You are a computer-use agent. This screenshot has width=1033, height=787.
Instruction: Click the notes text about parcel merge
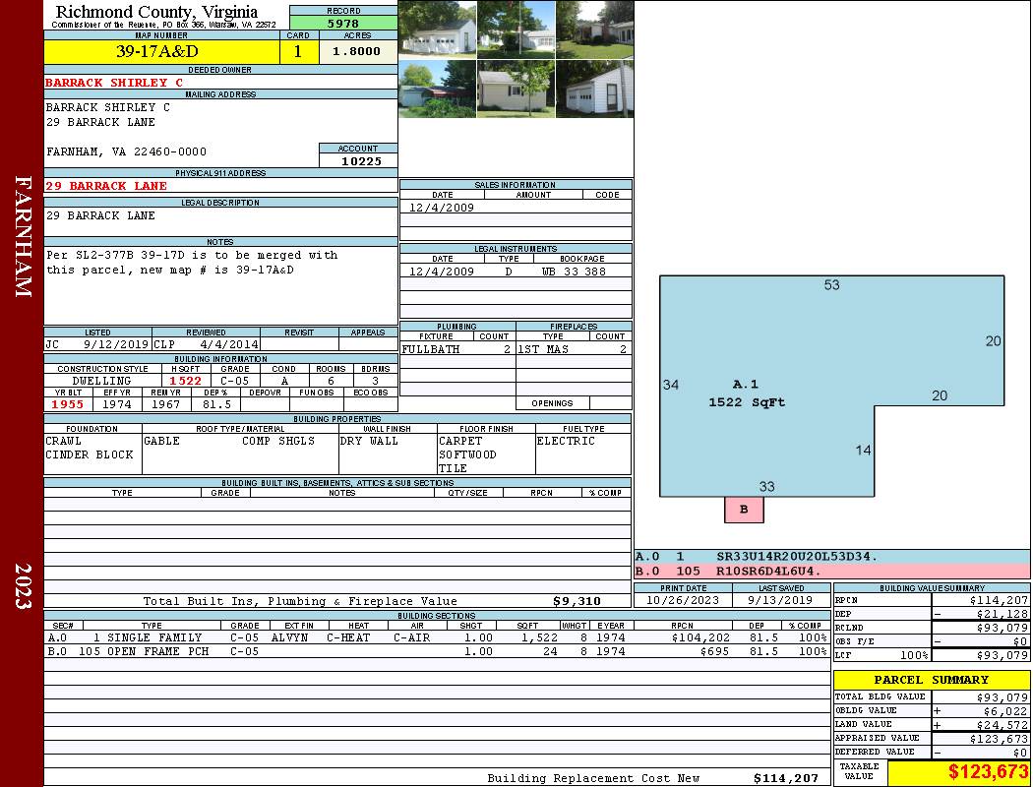click(x=192, y=263)
